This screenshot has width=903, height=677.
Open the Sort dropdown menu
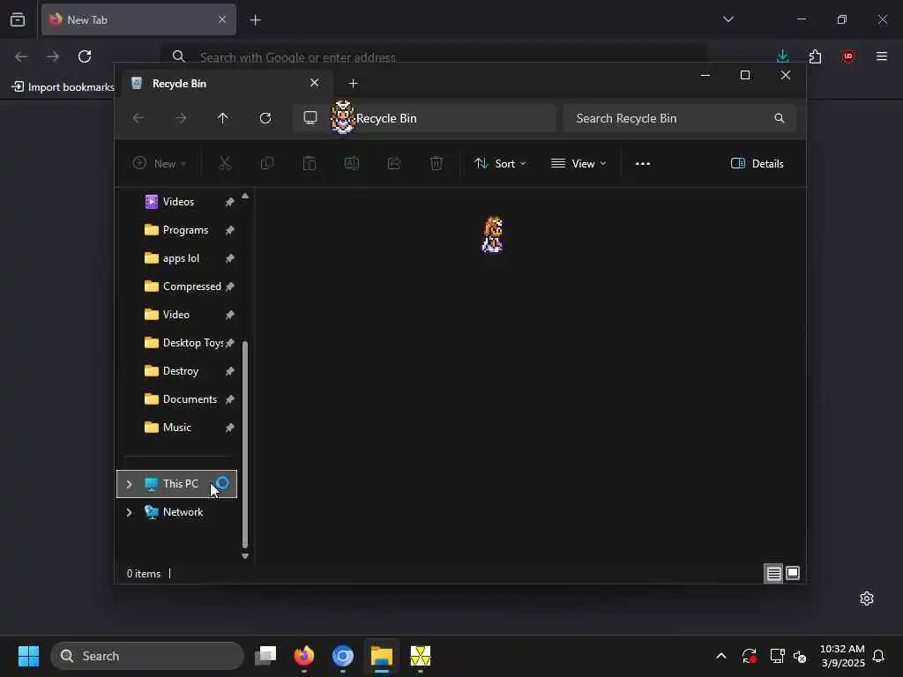point(500,163)
